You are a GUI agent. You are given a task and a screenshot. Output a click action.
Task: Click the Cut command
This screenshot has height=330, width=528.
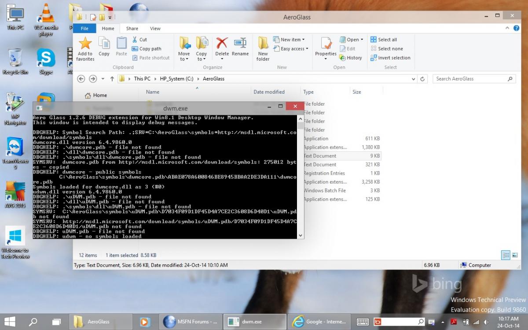pos(139,40)
